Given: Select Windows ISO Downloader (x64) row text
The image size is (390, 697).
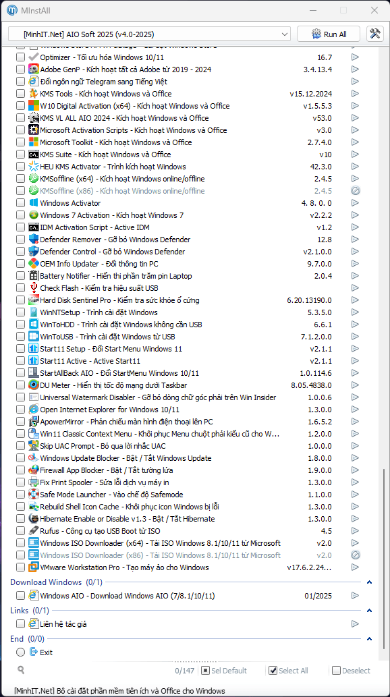Looking at the screenshot, I should tap(160, 543).
